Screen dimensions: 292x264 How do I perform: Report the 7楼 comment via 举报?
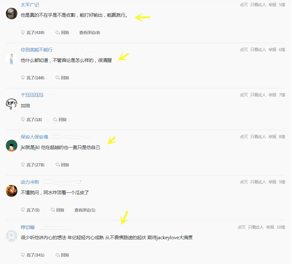272,95
